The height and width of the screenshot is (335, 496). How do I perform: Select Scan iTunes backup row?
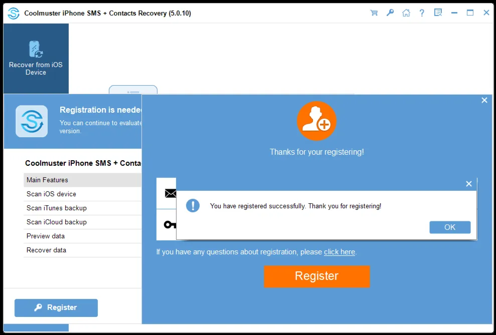(x=83, y=208)
